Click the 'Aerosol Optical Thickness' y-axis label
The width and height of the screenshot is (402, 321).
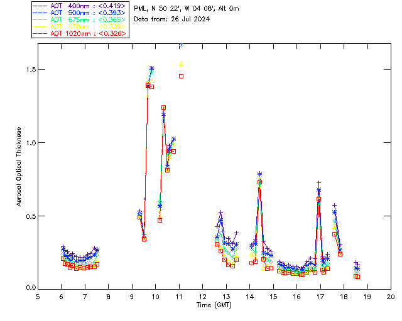19,166
